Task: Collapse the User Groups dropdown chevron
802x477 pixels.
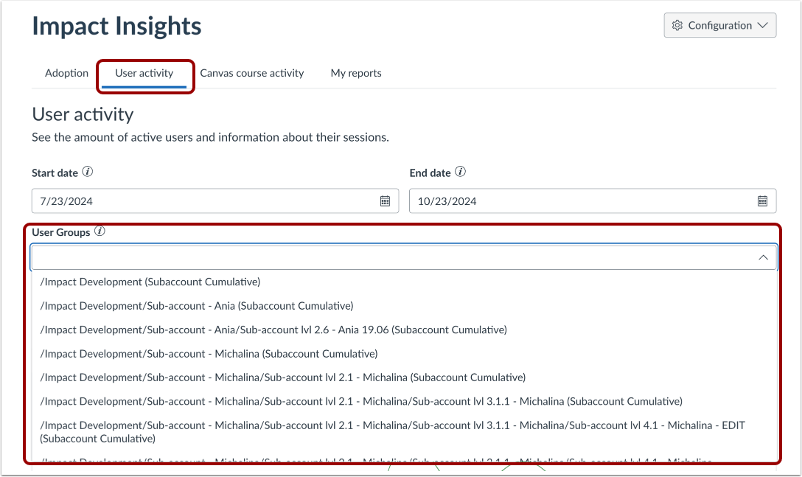Action: pyautogui.click(x=763, y=257)
